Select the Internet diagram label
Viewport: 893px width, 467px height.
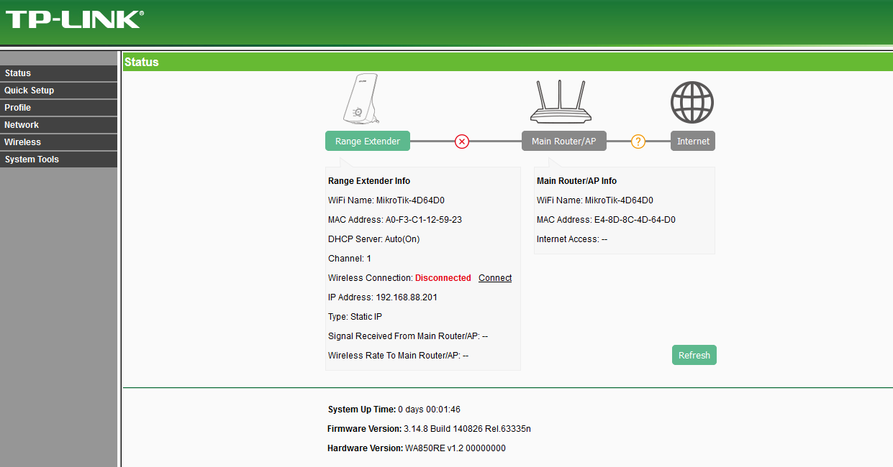[x=693, y=142]
